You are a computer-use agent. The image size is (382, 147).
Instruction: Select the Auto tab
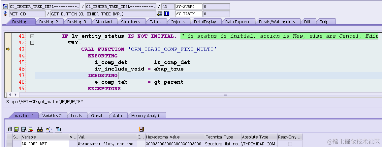pos(117,116)
